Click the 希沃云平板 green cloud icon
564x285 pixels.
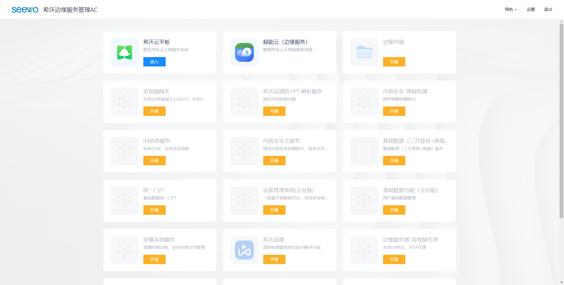tap(125, 52)
